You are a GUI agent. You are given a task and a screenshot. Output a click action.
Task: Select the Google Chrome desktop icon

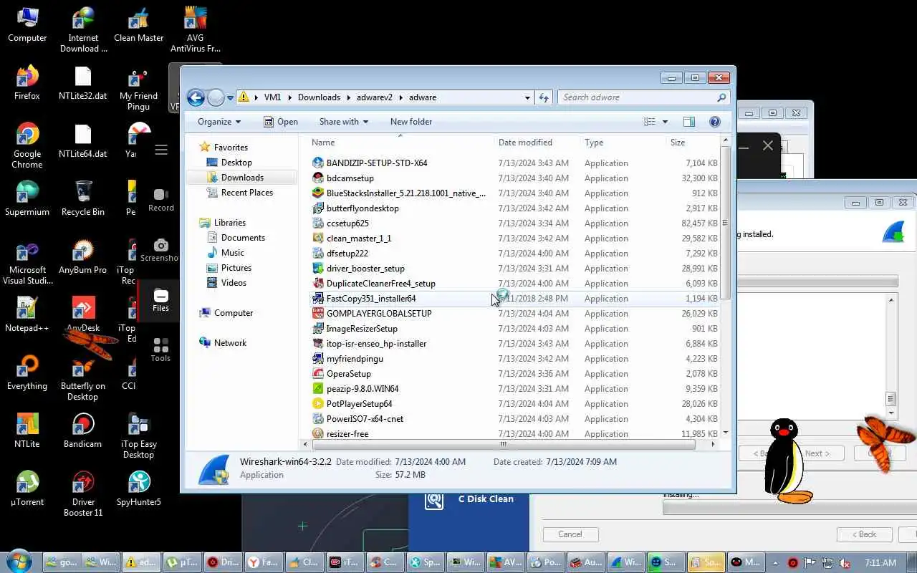point(27,145)
